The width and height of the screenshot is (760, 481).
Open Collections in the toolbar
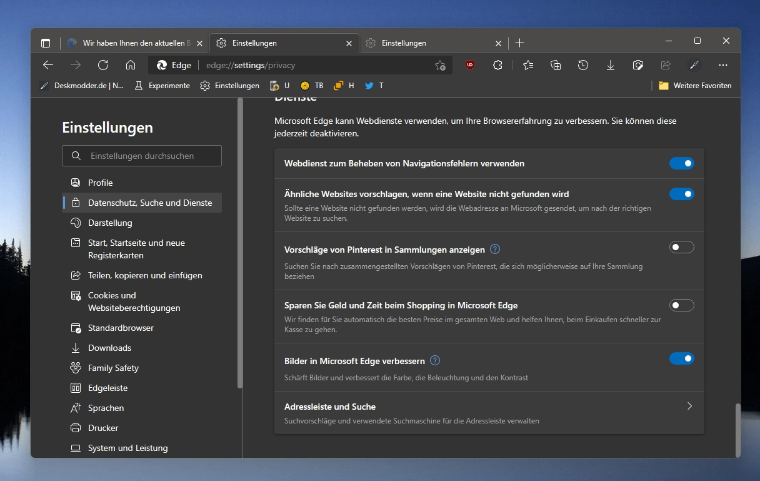pyautogui.click(x=556, y=65)
